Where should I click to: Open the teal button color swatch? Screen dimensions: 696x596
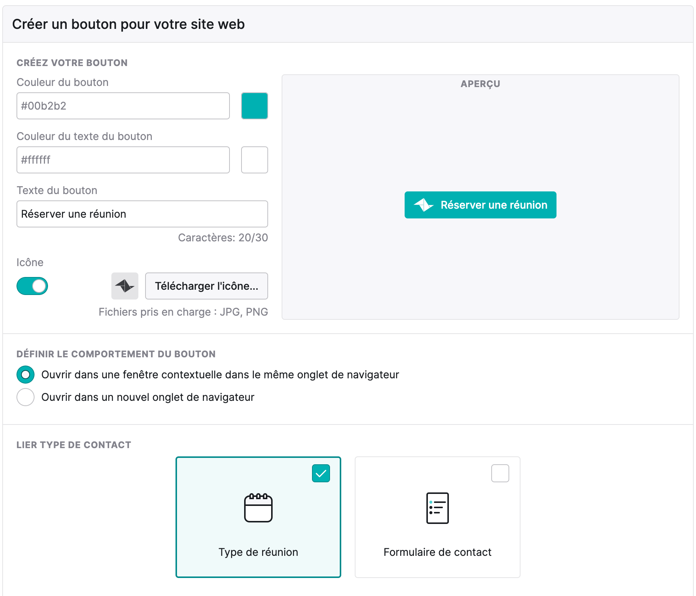click(255, 106)
